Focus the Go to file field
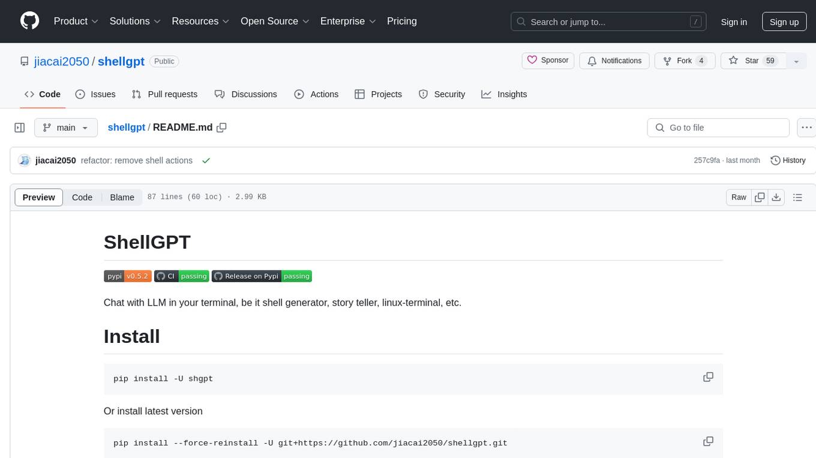This screenshot has width=816, height=458. click(718, 128)
